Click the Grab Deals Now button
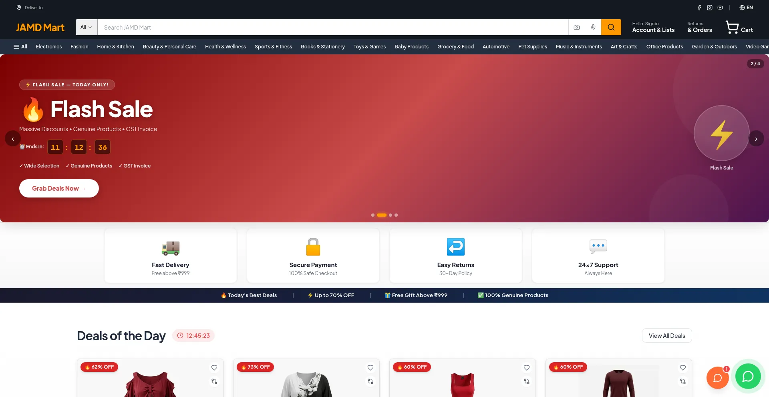The width and height of the screenshot is (769, 397). click(x=59, y=188)
